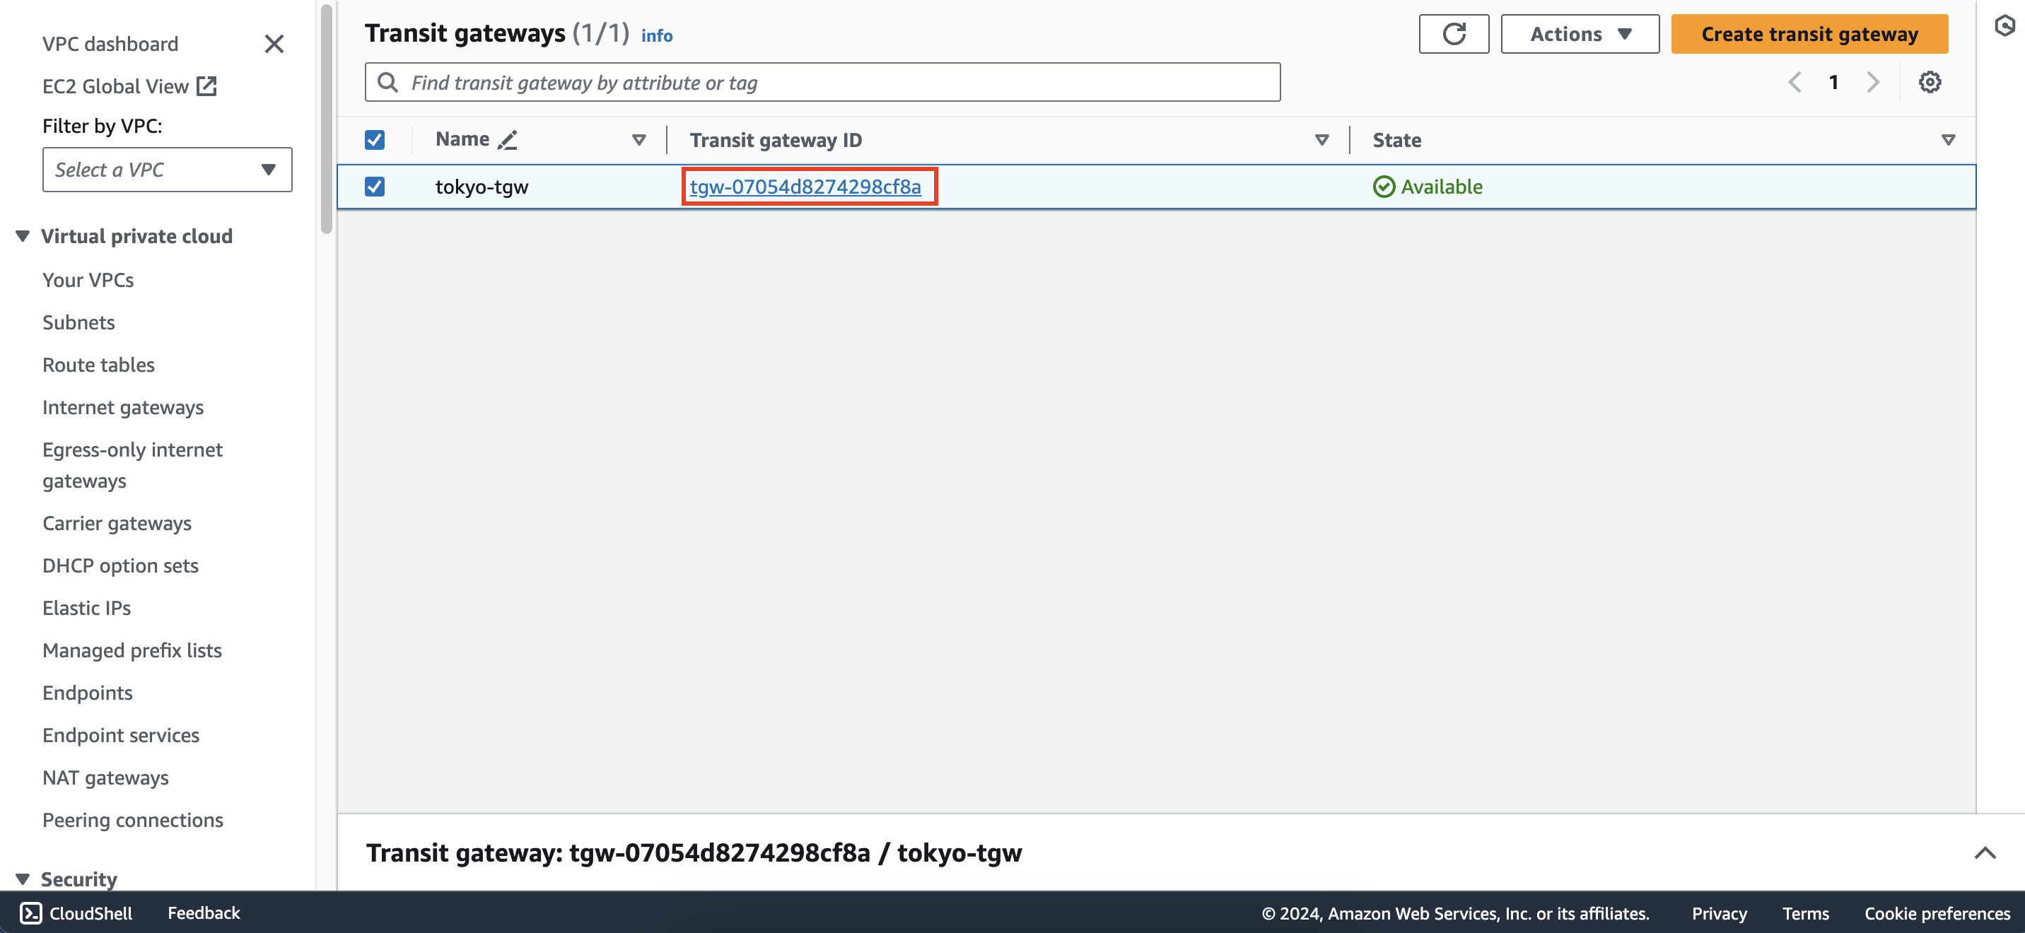Open Peering connections
2025x933 pixels.
pos(133,821)
